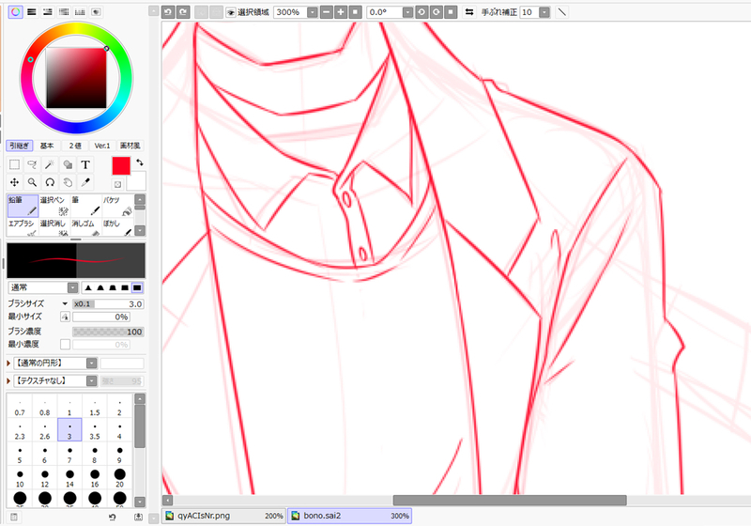Select the flattest brush edge shape
This screenshot has width=751, height=526.
tap(137, 287)
